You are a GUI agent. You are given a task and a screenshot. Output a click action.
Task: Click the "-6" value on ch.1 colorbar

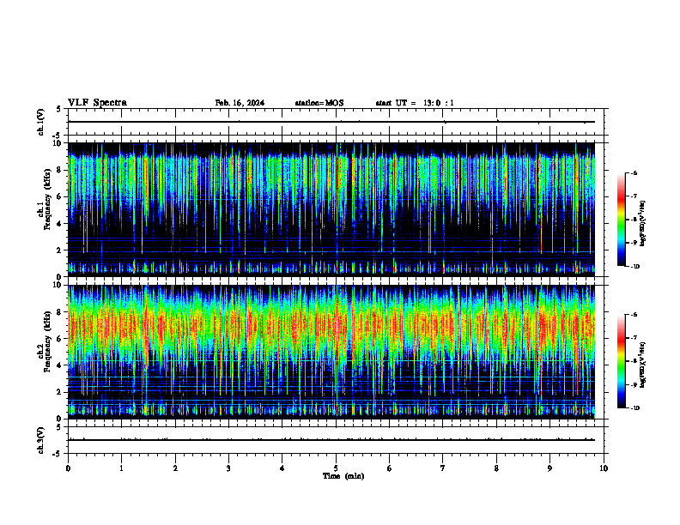point(634,172)
